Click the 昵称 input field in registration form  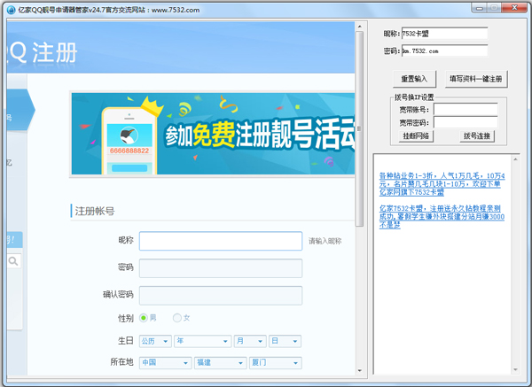pos(220,241)
